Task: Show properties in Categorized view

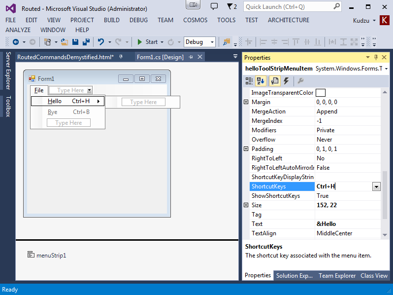Action: tap(250, 81)
